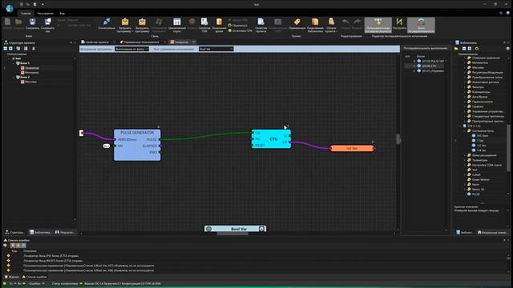Screen dimensions: 513x288
Task: Select the cyan CTU counter block
Action: 271,138
